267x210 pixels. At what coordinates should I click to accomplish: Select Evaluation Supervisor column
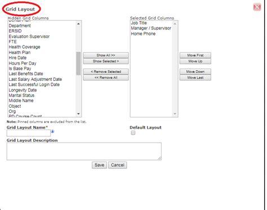click(x=29, y=36)
